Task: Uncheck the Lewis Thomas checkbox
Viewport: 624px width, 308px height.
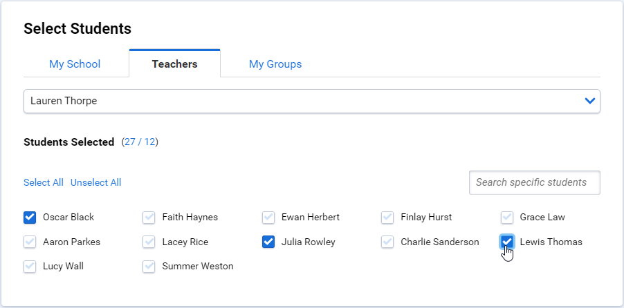Action: click(506, 242)
